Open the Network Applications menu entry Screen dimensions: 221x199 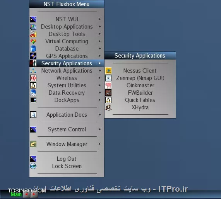point(67,70)
